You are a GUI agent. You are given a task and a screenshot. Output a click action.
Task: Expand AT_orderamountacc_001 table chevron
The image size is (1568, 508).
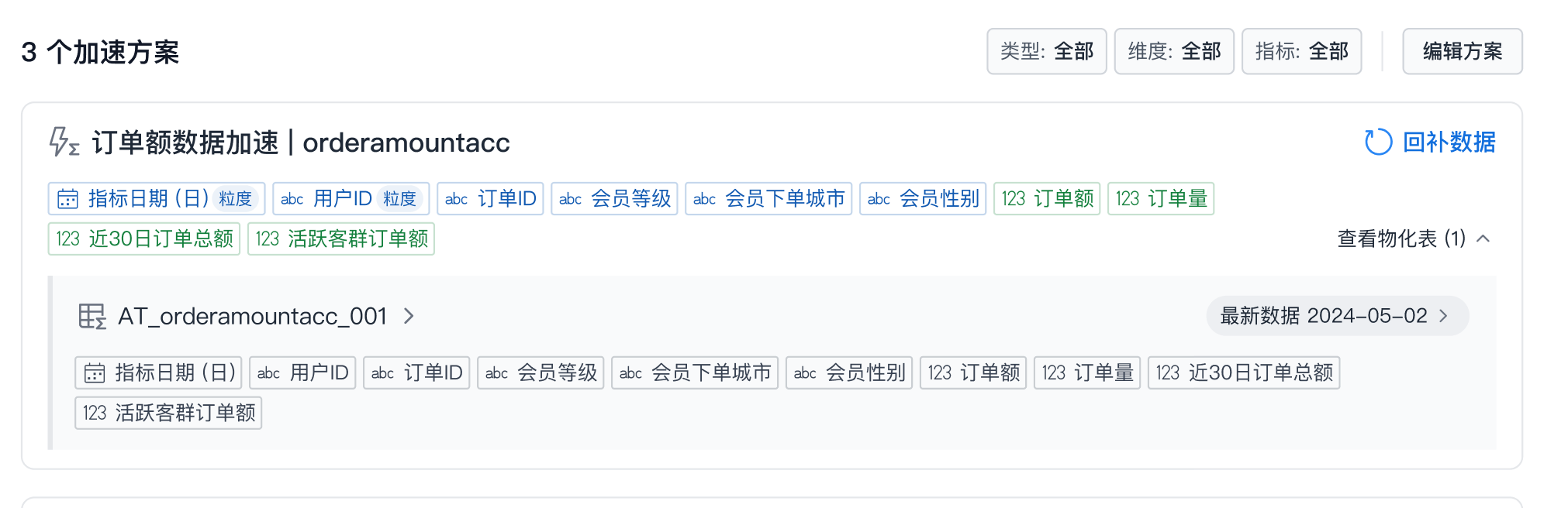tap(409, 316)
